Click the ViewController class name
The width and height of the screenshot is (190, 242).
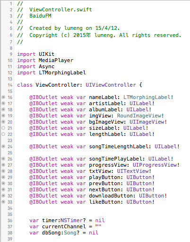point(58,85)
